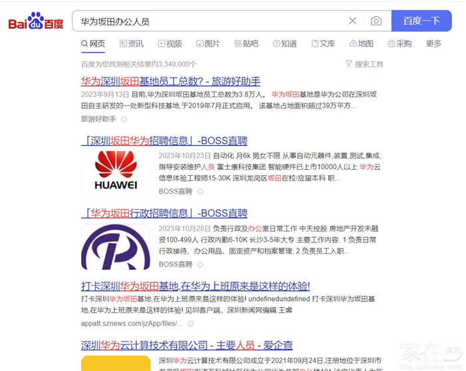Clear search text with the X icon
The image size is (466, 371).
coord(353,21)
